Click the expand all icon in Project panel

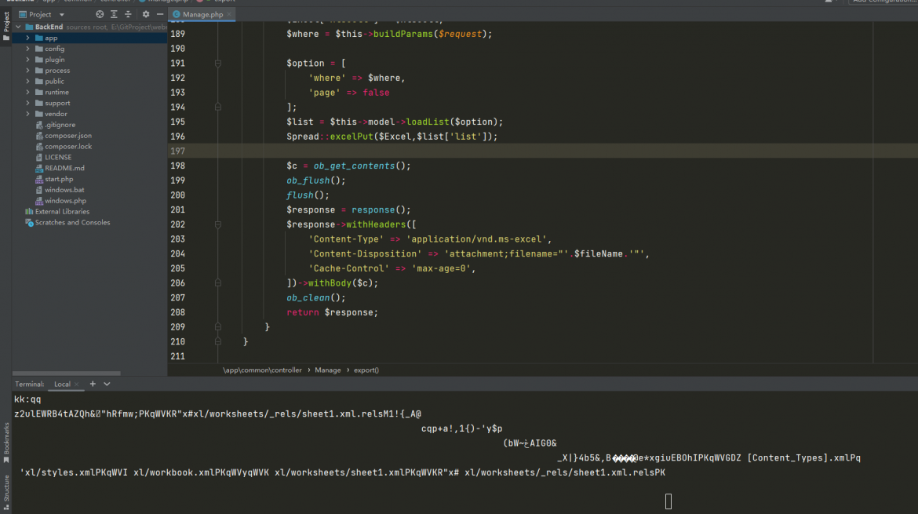pyautogui.click(x=115, y=14)
